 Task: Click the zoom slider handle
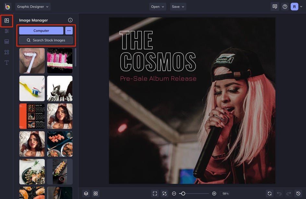tap(183, 193)
